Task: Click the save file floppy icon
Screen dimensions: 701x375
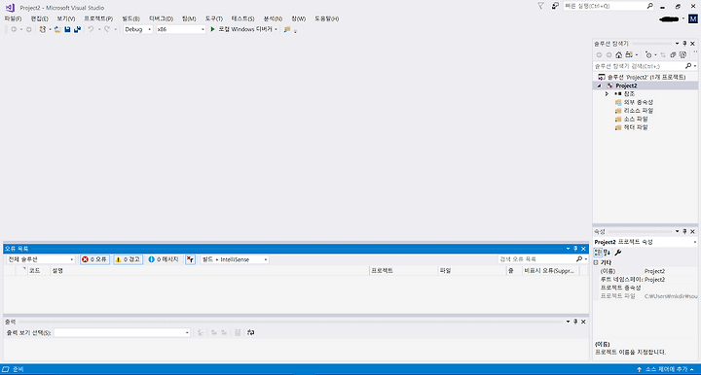Action: pos(67,29)
